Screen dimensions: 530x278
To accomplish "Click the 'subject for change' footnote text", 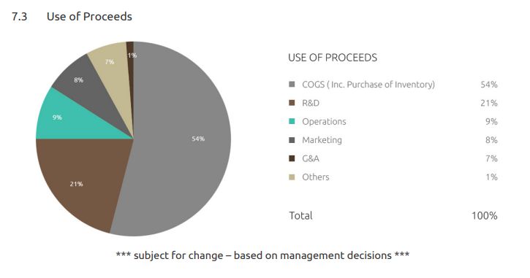I will coord(262,255).
